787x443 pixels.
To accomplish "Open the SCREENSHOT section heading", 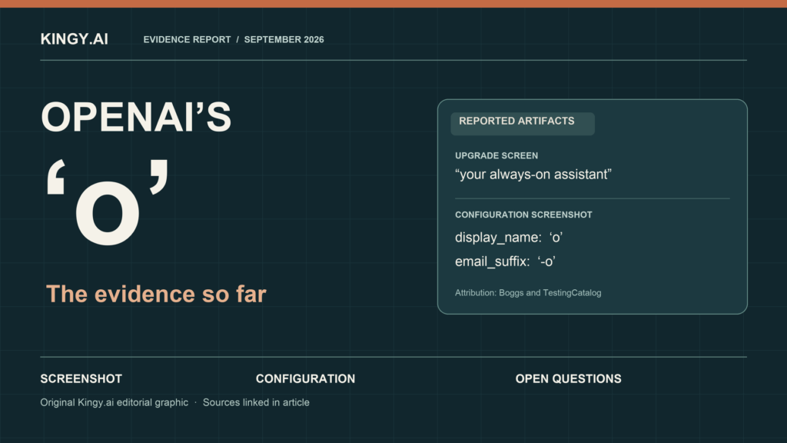I will click(x=81, y=378).
